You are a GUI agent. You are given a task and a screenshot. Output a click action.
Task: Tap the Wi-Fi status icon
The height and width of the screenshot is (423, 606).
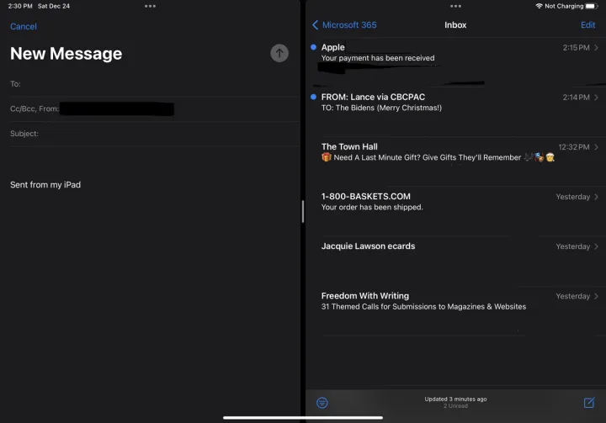coord(539,6)
